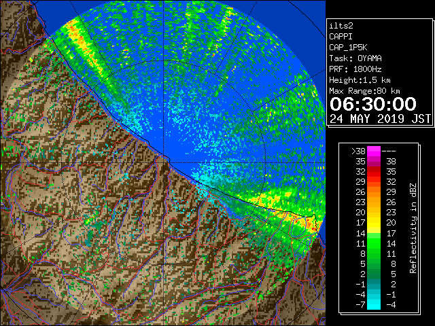Pick the red 32–35 dBZ legend color

coord(374,172)
